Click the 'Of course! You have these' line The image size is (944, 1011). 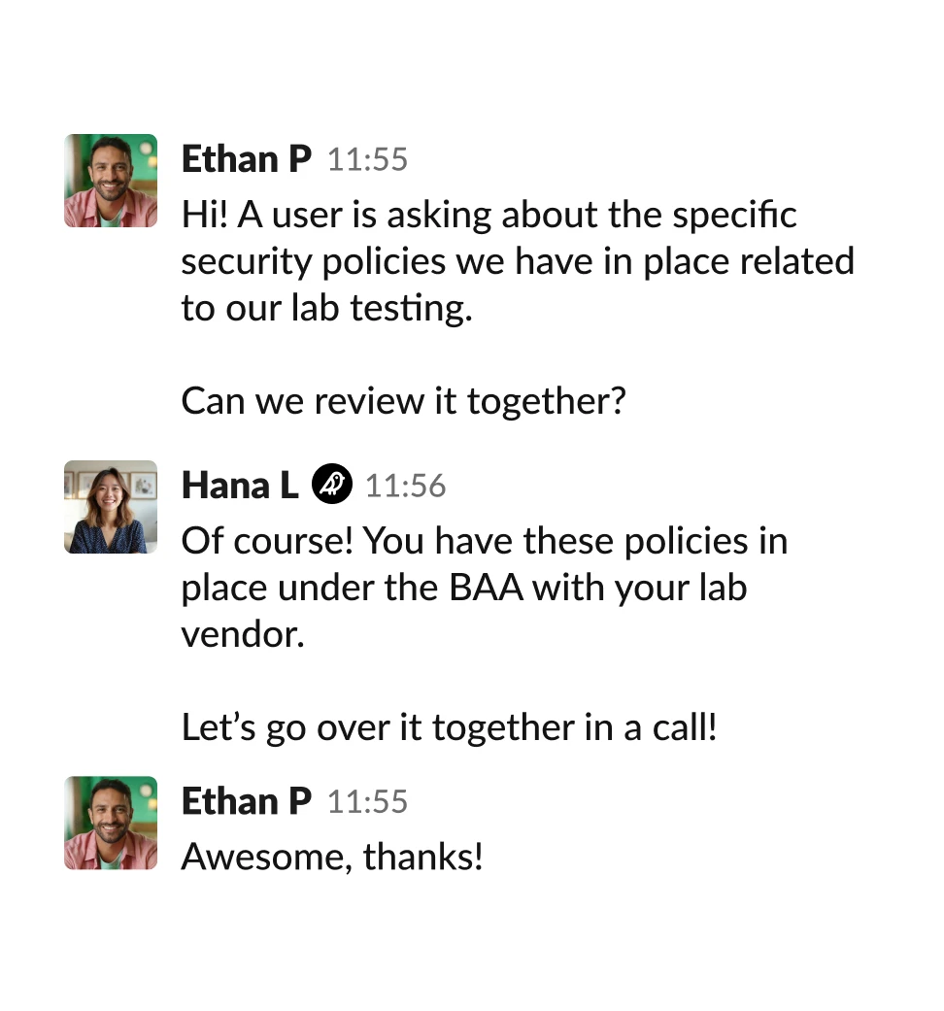pos(484,541)
